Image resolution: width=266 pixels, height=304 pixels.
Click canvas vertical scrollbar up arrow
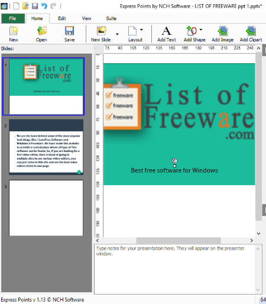(259, 48)
